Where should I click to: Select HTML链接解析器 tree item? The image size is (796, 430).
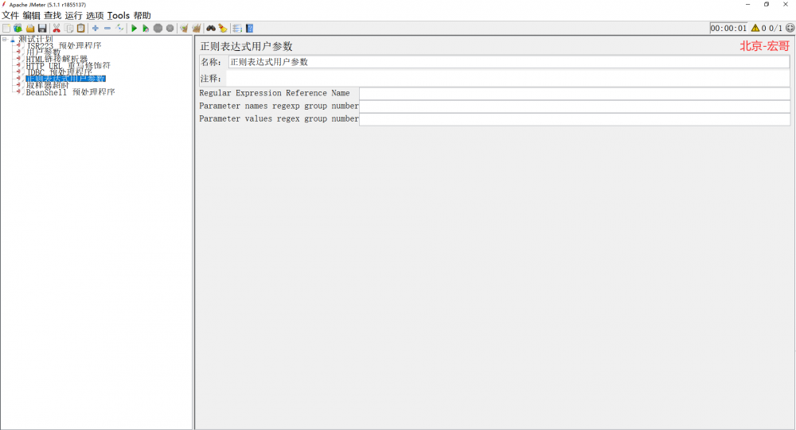57,59
